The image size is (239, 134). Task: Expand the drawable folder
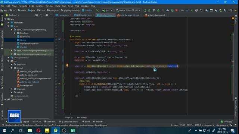pos(12,64)
